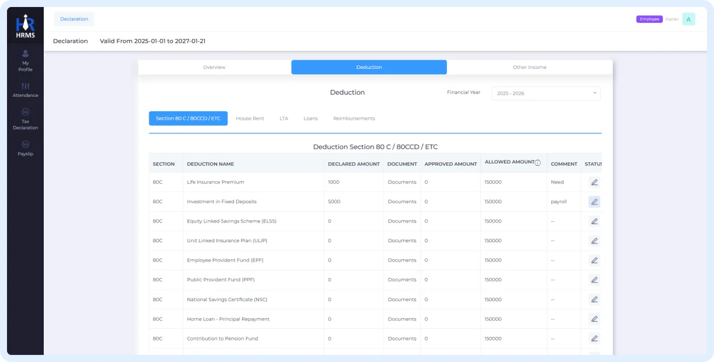Click user avatar 'A' in header
This screenshot has height=362, width=714.
(688, 19)
